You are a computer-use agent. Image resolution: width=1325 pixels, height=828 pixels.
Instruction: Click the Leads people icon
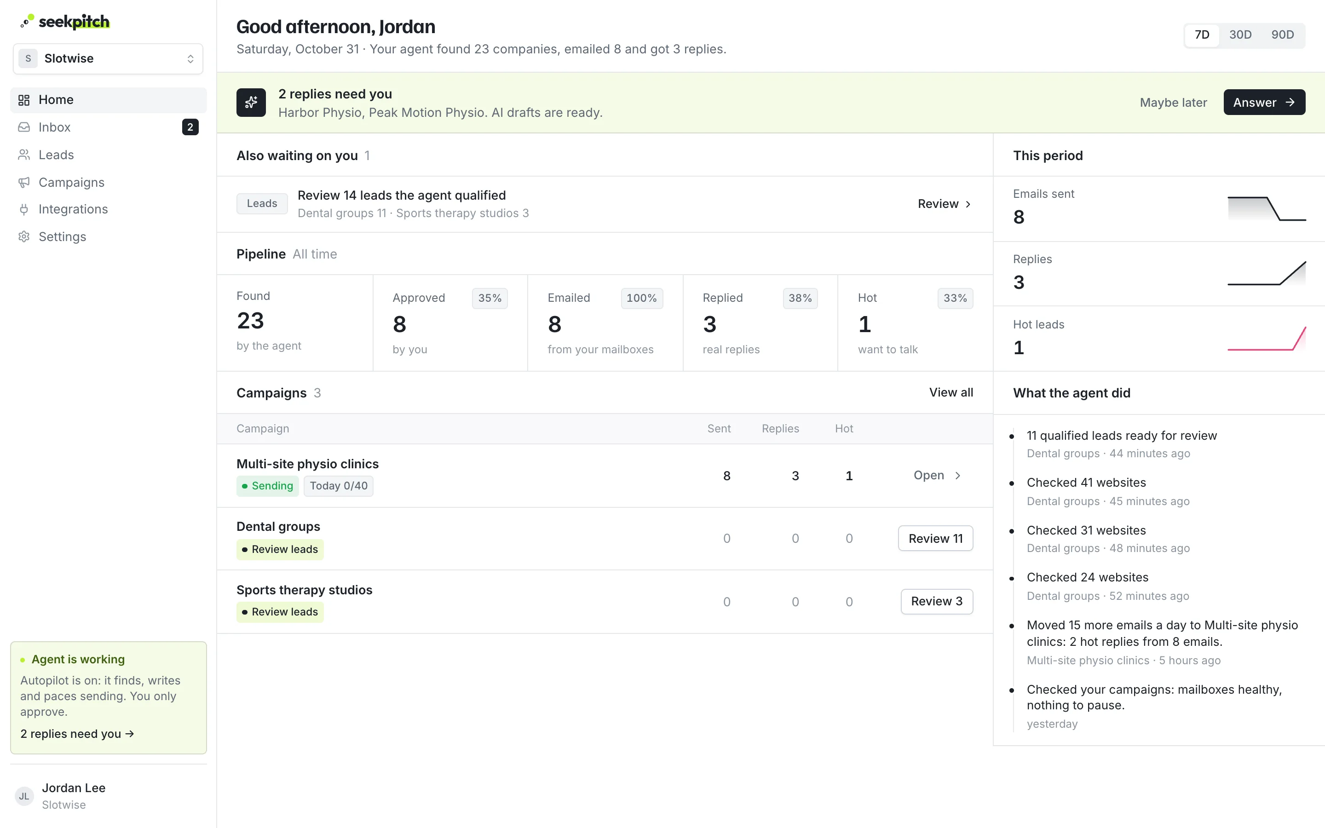click(23, 155)
